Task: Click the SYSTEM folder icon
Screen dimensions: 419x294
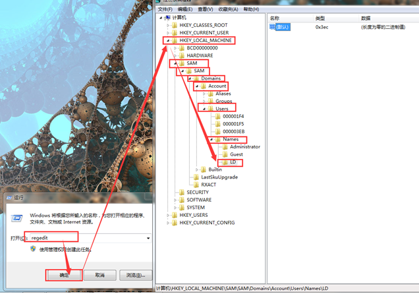Action: point(182,208)
